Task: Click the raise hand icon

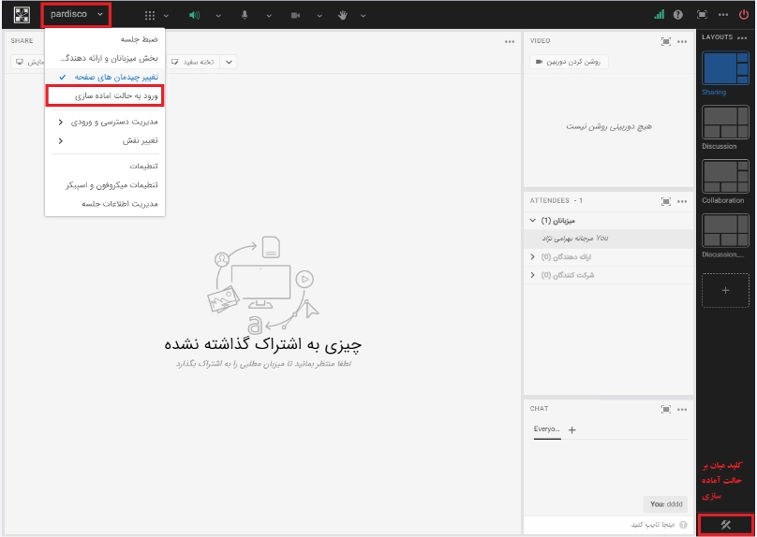Action: point(343,15)
